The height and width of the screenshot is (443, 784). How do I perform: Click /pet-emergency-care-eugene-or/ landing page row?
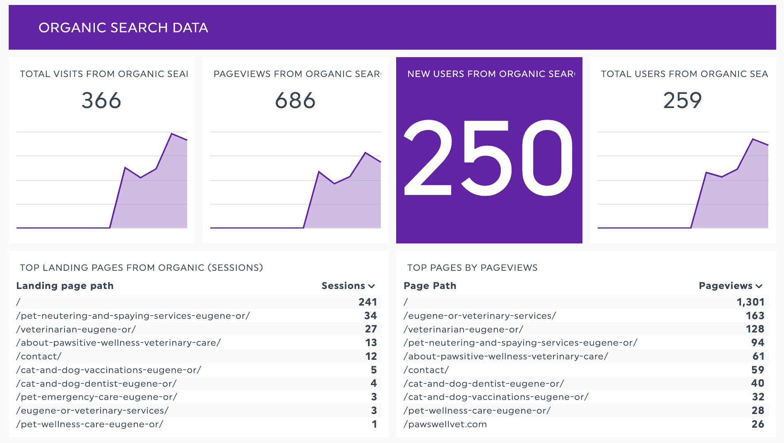tap(96, 397)
